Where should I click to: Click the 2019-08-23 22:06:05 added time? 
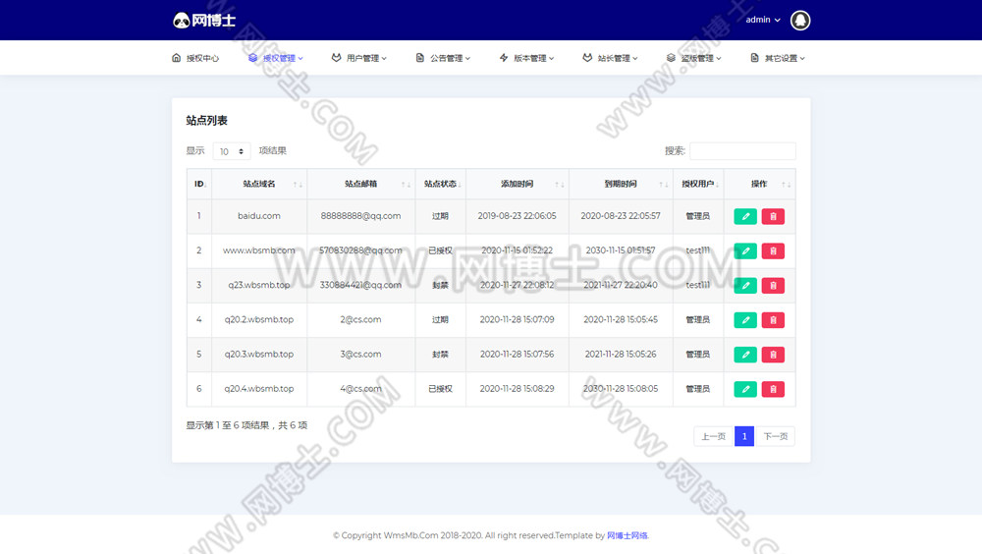pyautogui.click(x=518, y=215)
